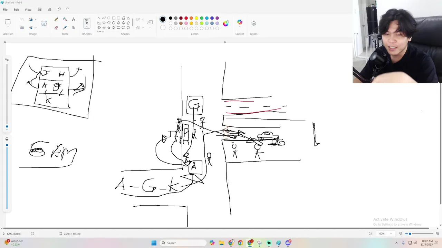Open the Image Creator resize icon

(x=44, y=23)
